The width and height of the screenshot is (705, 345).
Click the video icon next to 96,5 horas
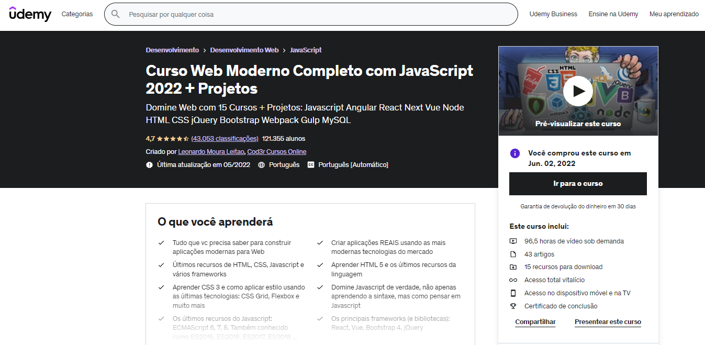point(513,241)
